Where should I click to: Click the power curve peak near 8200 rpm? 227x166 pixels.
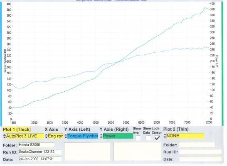[x=205, y=7]
